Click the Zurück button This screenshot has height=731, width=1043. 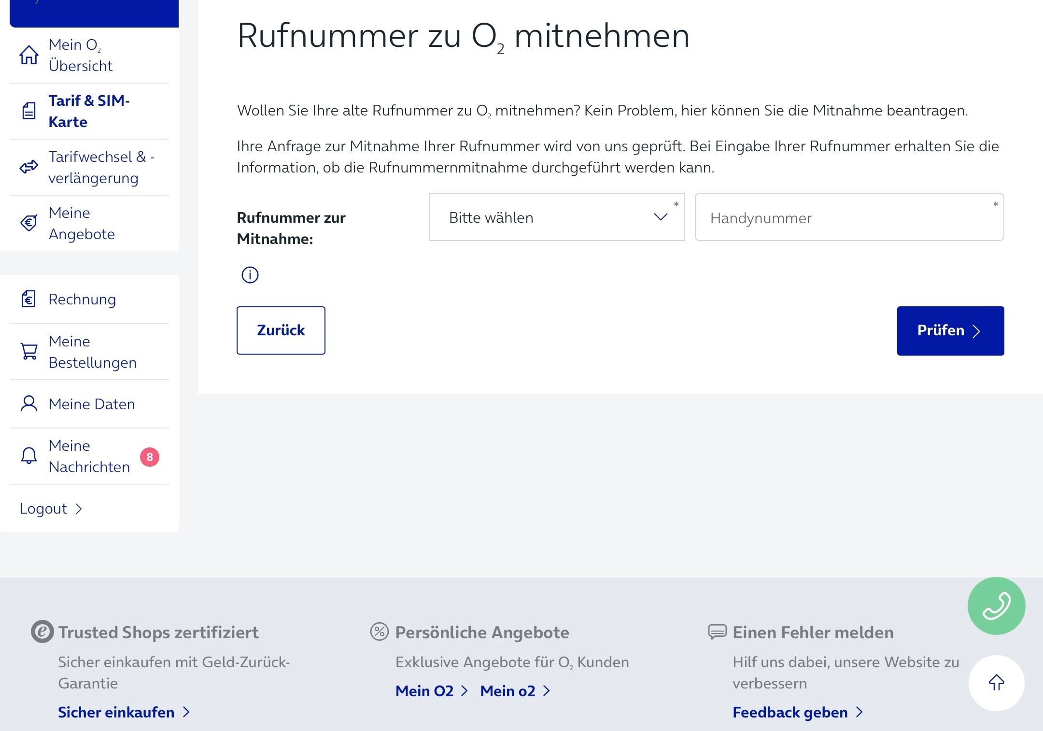(281, 330)
